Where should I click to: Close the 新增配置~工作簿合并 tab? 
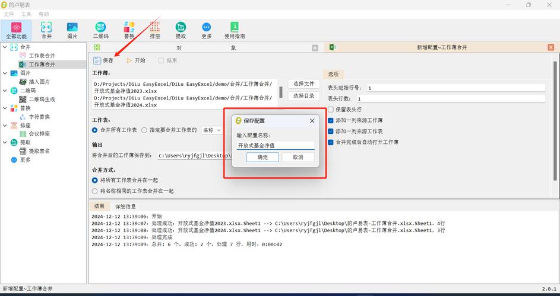pos(550,47)
